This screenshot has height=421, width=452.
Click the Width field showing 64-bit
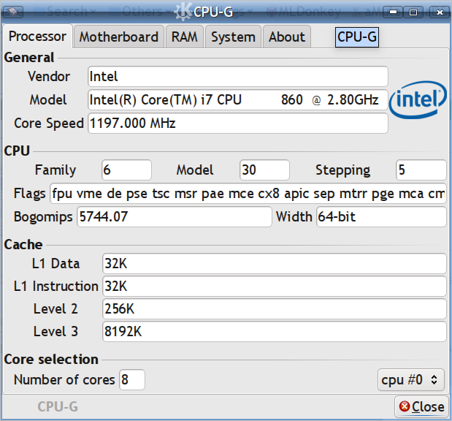point(381,216)
